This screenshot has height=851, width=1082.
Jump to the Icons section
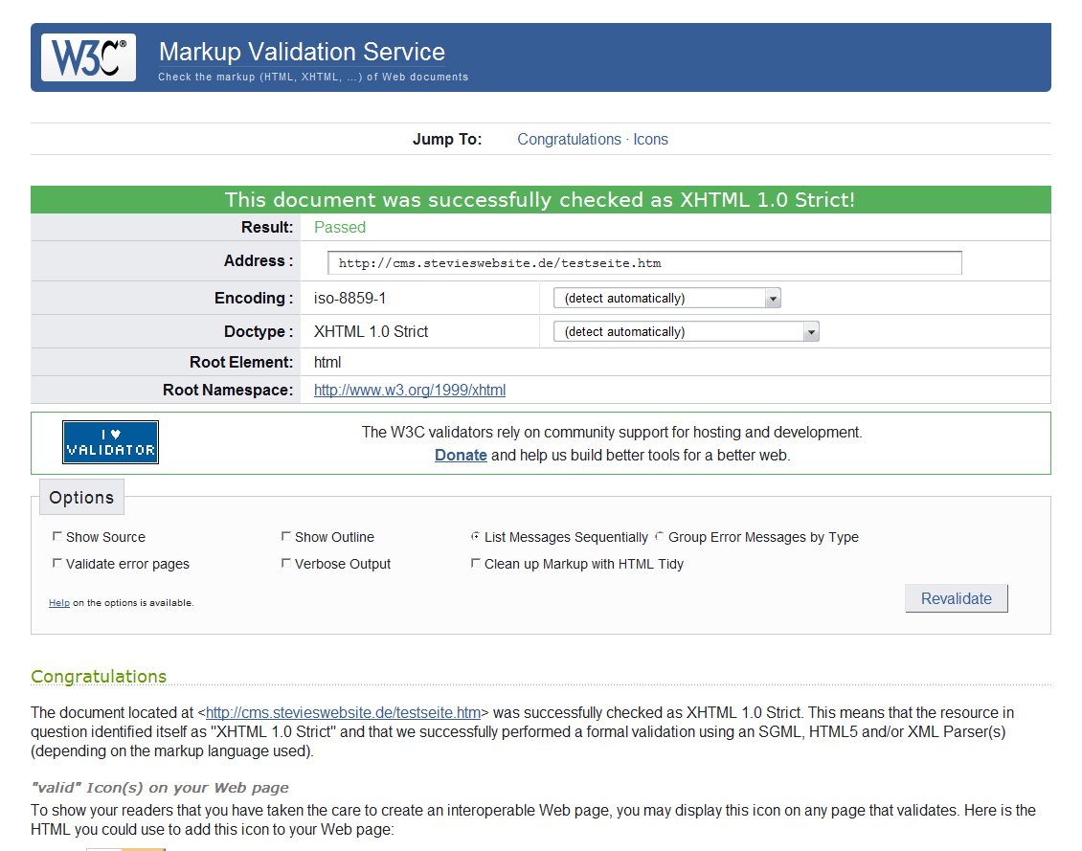[651, 140]
